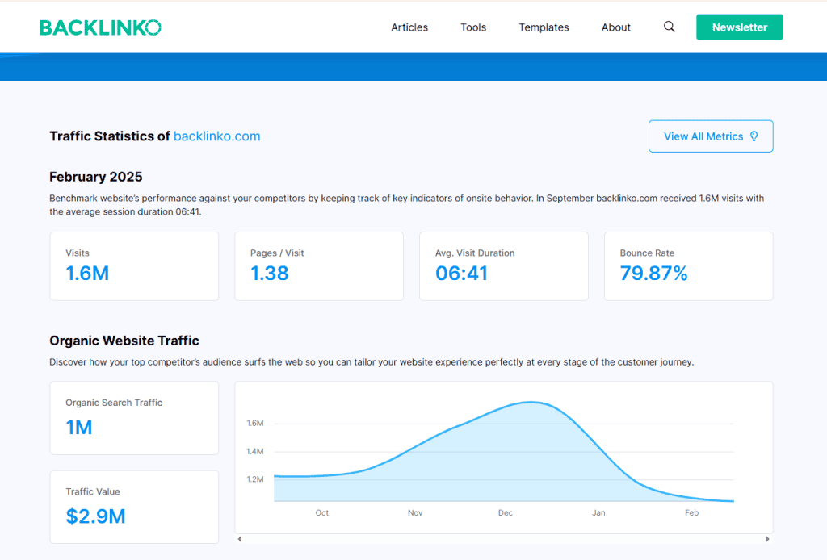Click the 1.4M y-axis label
Image resolution: width=827 pixels, height=560 pixels.
pyautogui.click(x=254, y=452)
